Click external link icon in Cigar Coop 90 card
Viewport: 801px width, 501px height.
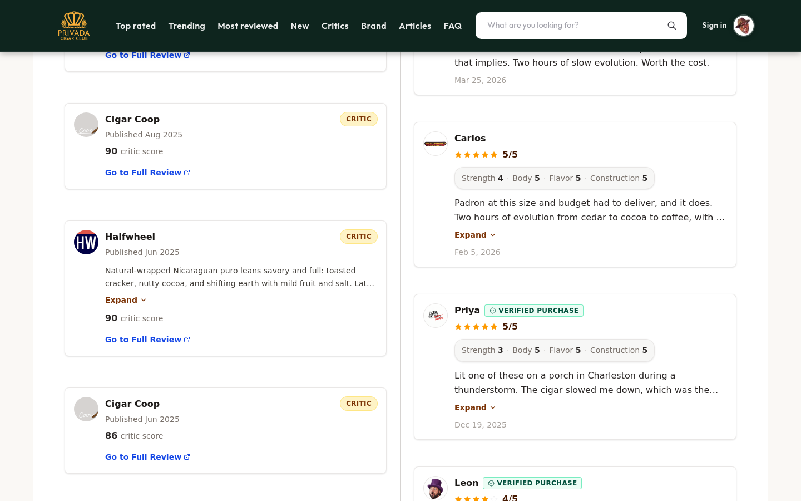click(187, 173)
